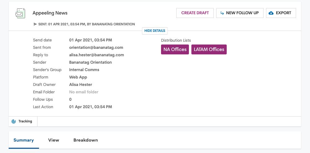Click the Create Draft button
This screenshot has height=153, width=310.
coord(195,13)
